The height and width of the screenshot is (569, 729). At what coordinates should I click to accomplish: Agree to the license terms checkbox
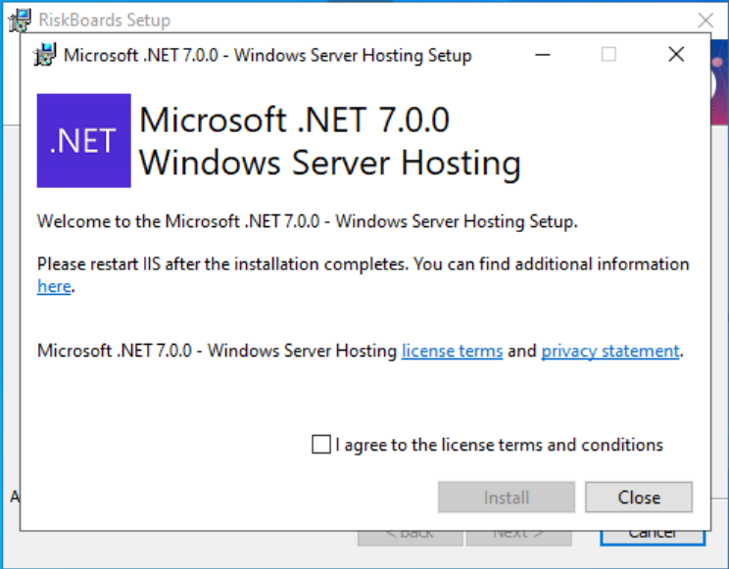321,445
